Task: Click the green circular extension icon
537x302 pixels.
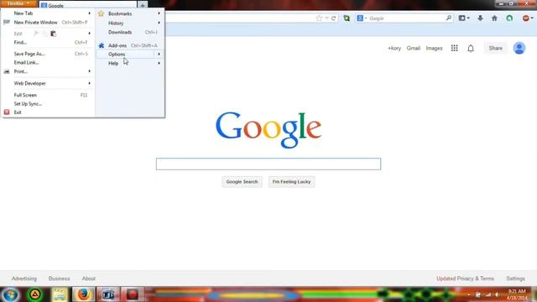Action: pos(509,18)
